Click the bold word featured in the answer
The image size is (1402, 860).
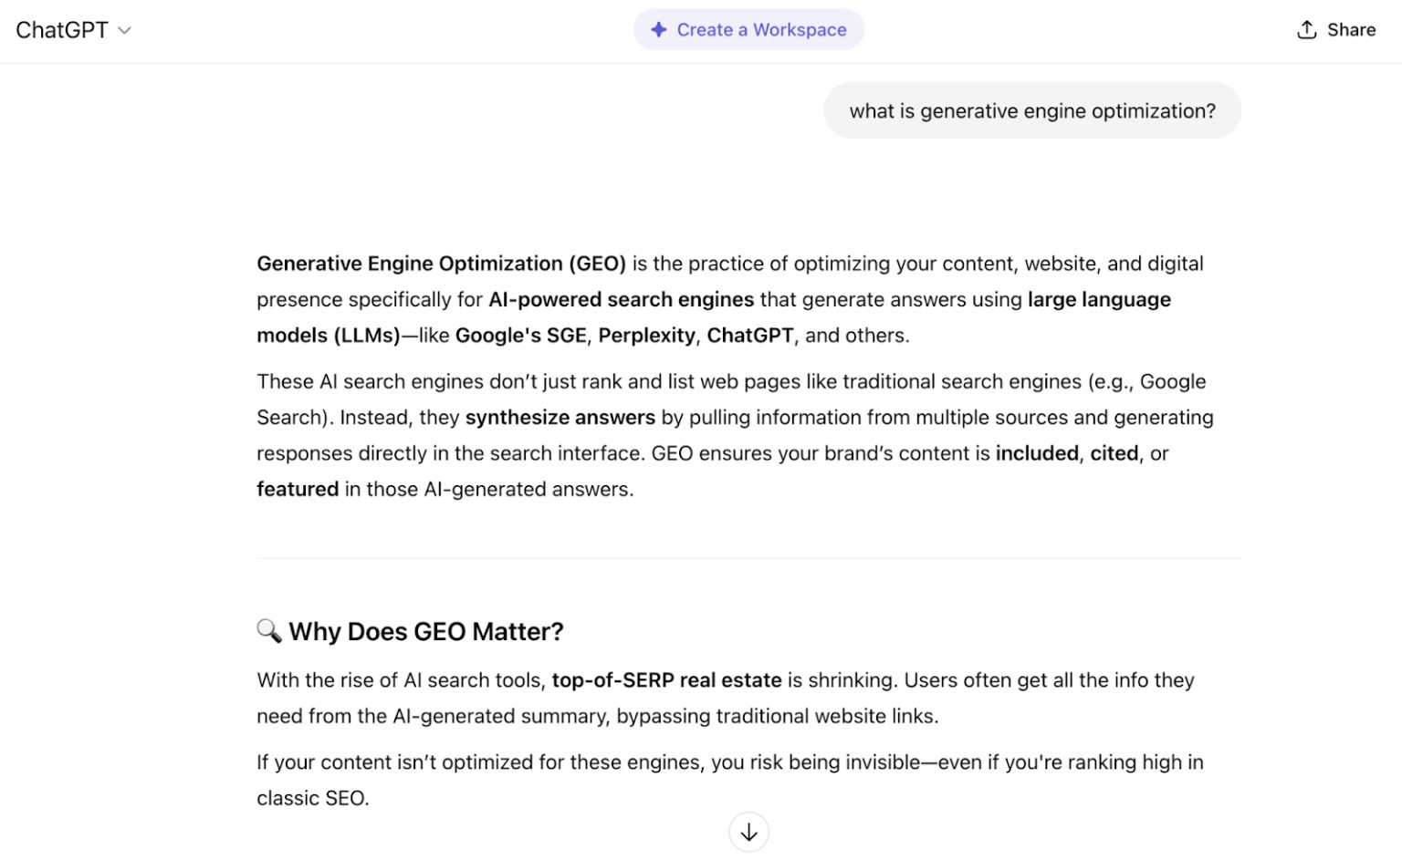point(298,489)
